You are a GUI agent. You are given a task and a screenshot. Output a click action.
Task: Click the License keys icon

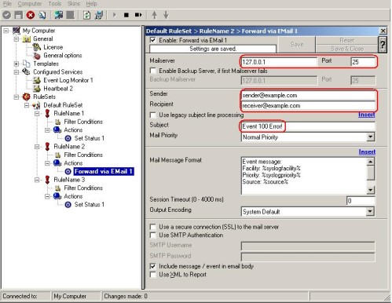point(37,47)
